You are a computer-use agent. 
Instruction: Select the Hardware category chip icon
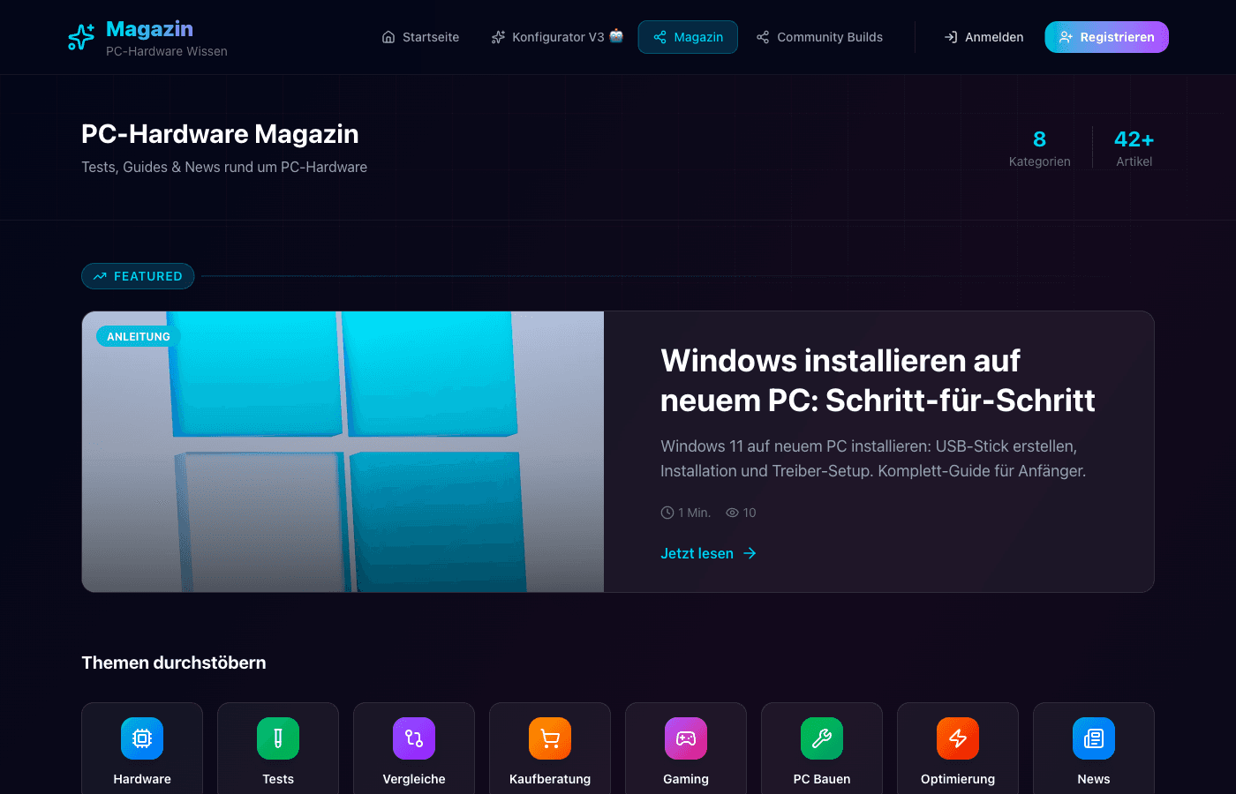(142, 738)
